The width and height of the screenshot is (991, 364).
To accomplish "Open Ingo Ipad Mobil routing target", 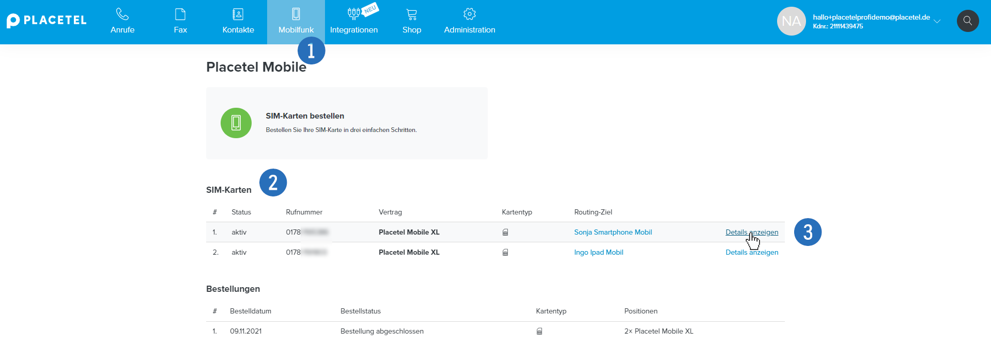I will [598, 253].
